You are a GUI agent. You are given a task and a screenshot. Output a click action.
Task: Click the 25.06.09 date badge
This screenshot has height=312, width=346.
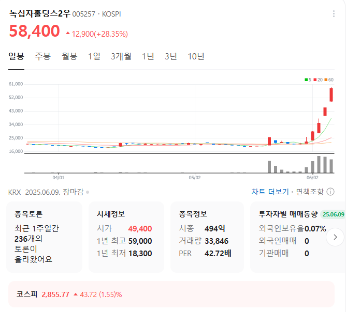pos(333,214)
